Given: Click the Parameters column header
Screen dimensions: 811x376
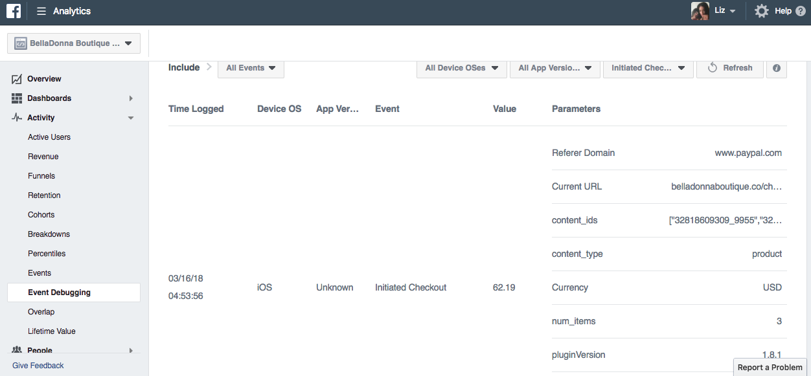Looking at the screenshot, I should 577,109.
